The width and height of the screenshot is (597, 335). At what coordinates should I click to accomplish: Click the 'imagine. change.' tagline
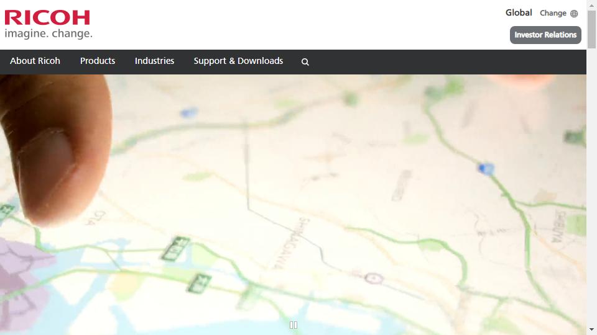tap(49, 33)
